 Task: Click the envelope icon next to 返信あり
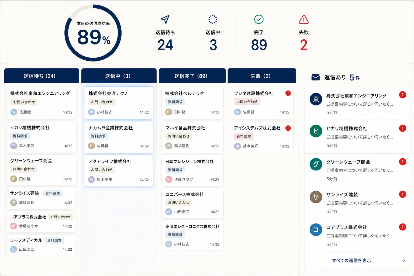[315, 77]
